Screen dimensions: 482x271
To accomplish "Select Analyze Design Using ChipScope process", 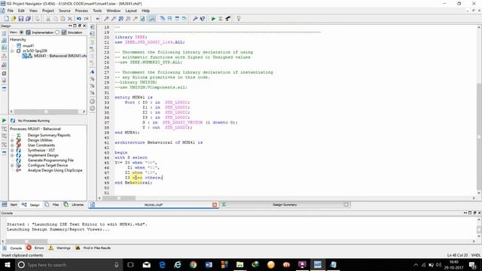I will 55,170.
